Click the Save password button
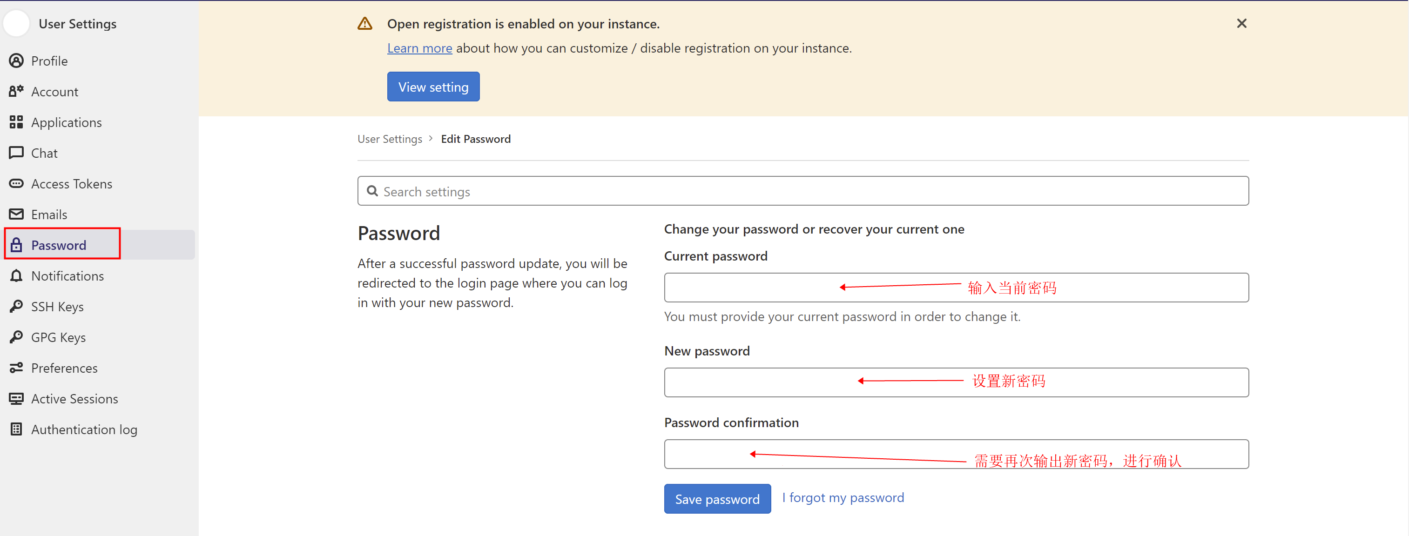 pyautogui.click(x=717, y=499)
